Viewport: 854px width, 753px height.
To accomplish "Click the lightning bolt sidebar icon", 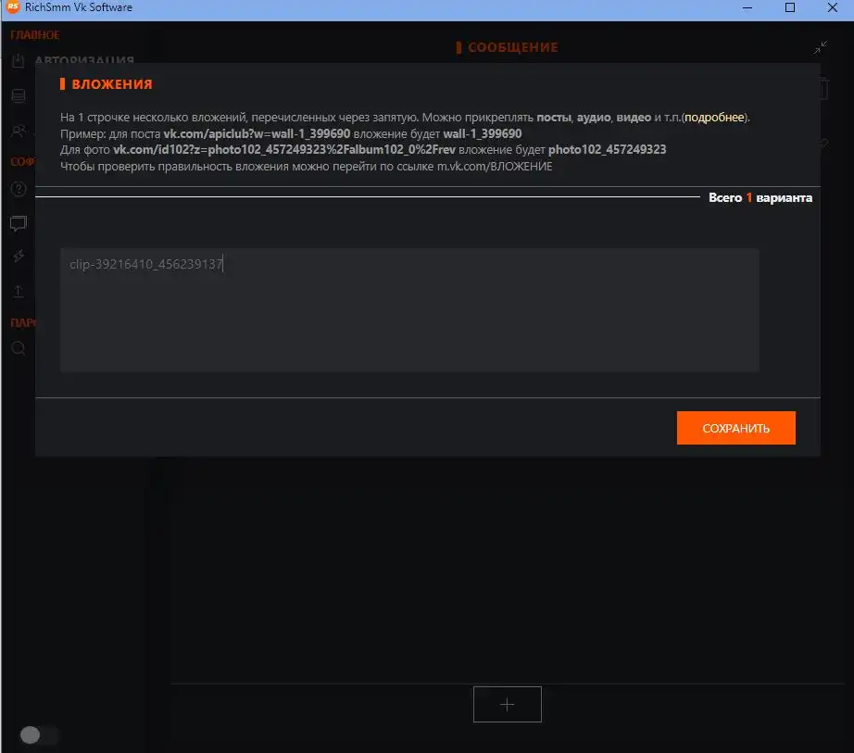I will point(18,256).
